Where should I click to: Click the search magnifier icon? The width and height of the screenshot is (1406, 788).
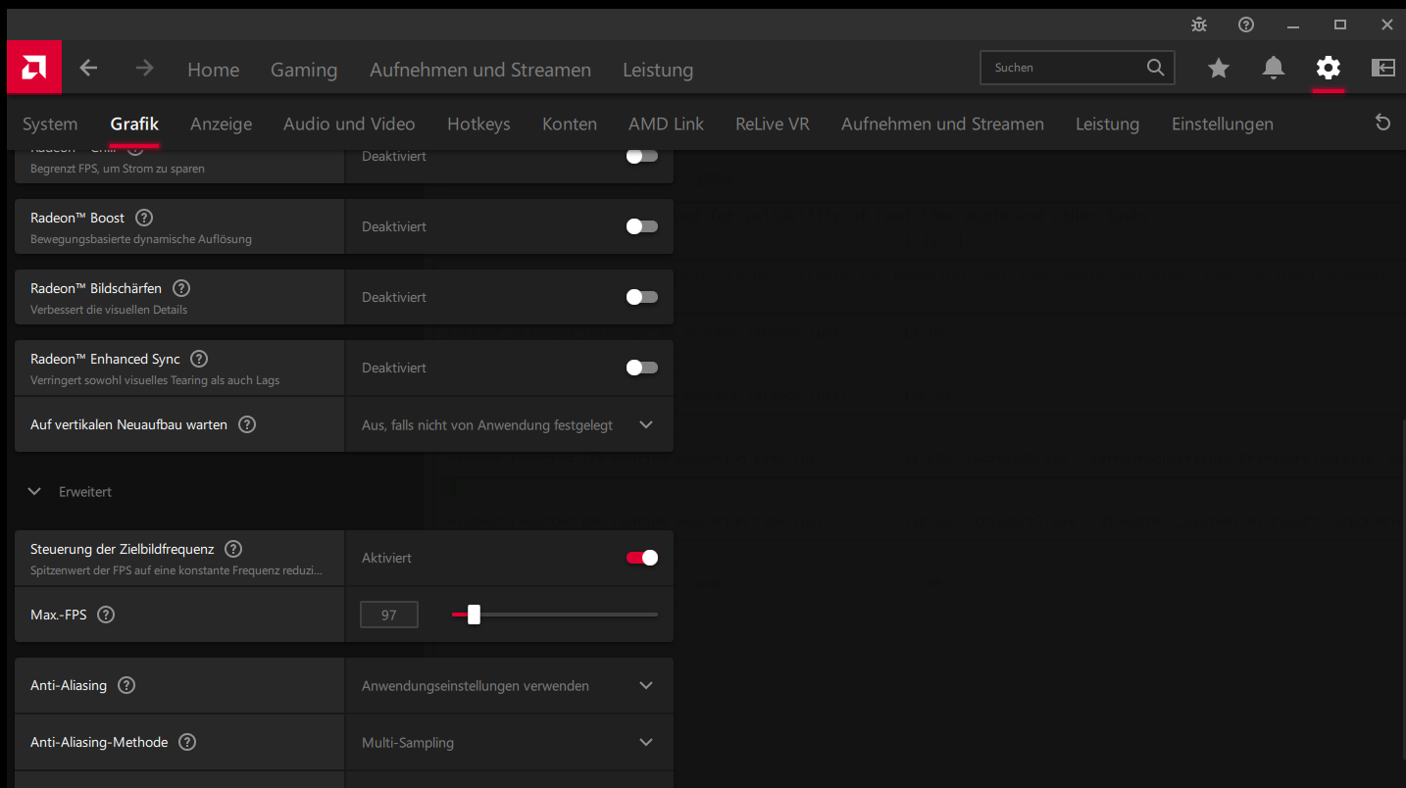point(1155,68)
